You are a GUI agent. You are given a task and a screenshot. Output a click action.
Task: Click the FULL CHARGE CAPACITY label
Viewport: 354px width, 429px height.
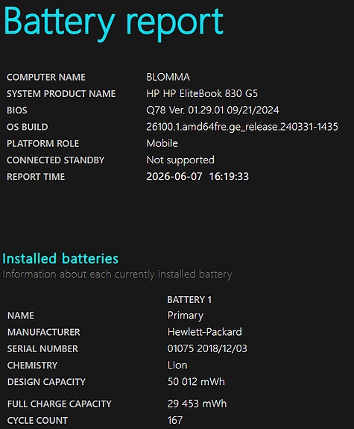click(x=60, y=404)
